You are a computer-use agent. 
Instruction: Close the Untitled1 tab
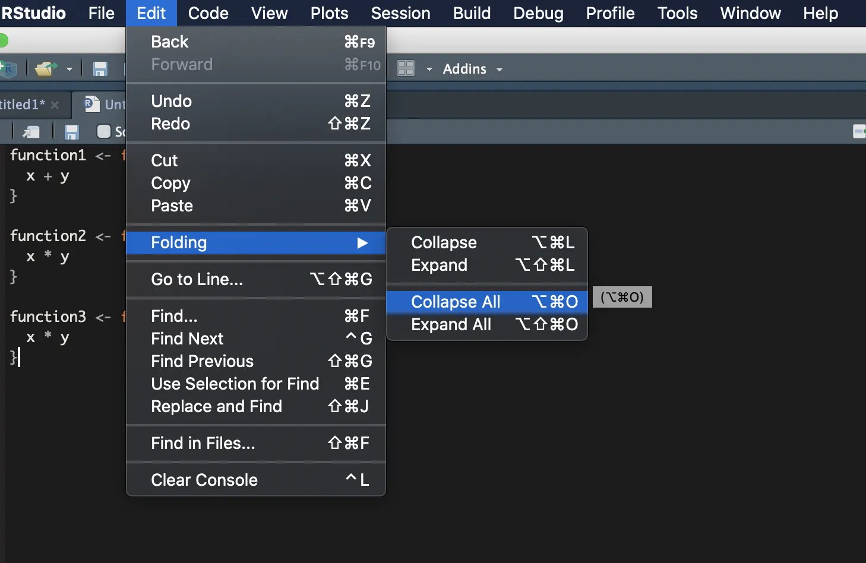point(55,105)
